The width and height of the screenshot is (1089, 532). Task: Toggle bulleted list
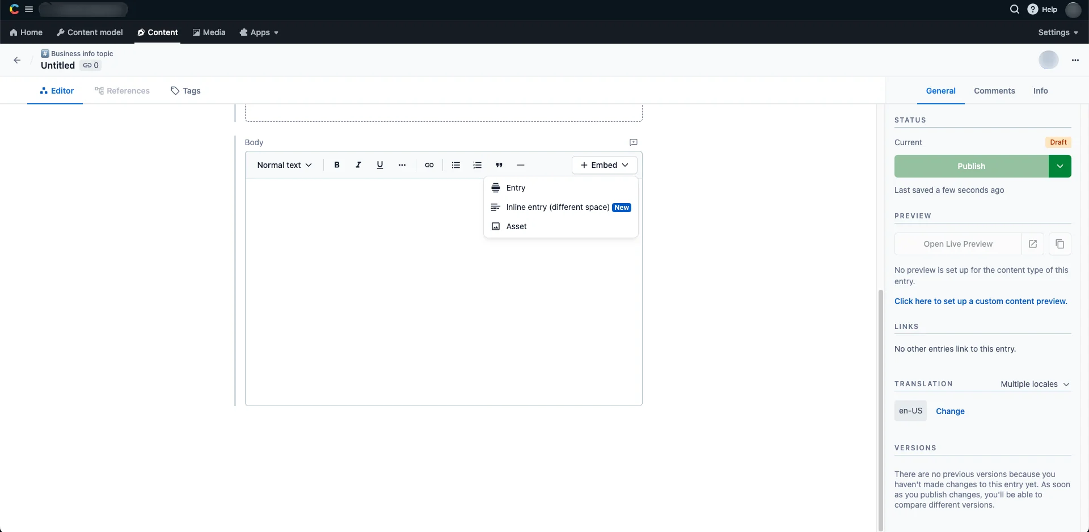[456, 165]
